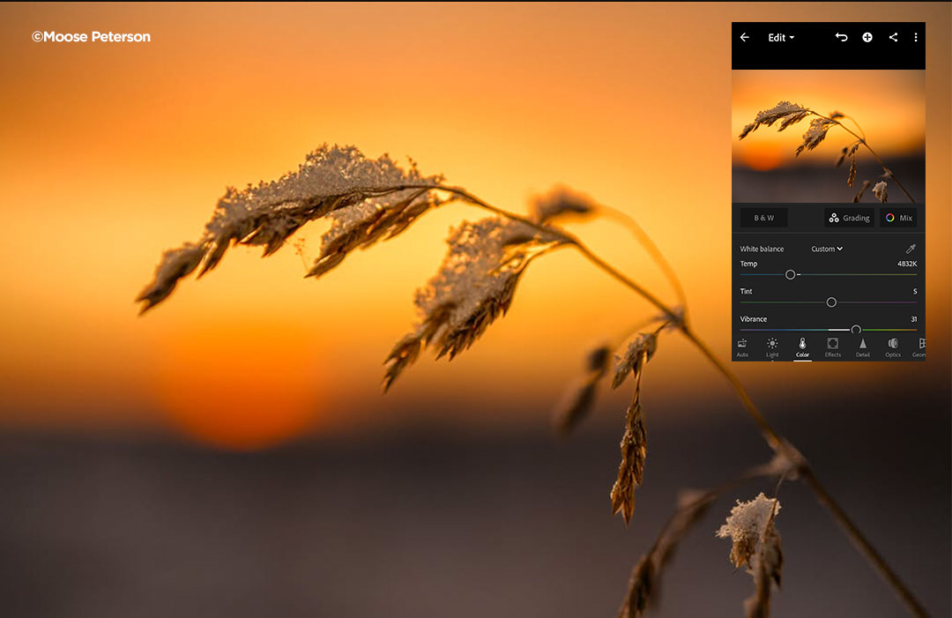
Task: Click the Temp value 4832K
Action: [x=907, y=264]
